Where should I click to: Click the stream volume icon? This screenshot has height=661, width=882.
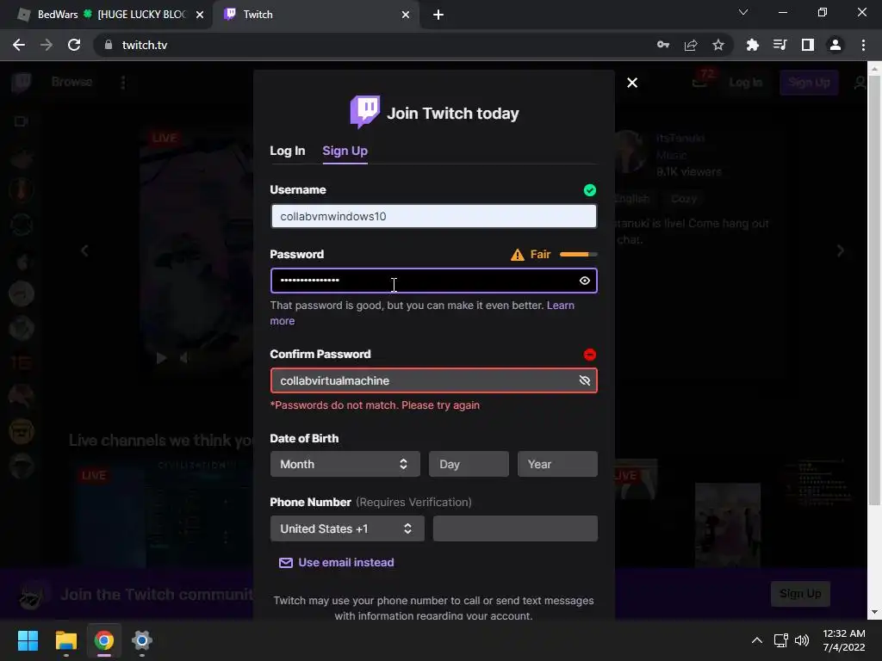(183, 357)
